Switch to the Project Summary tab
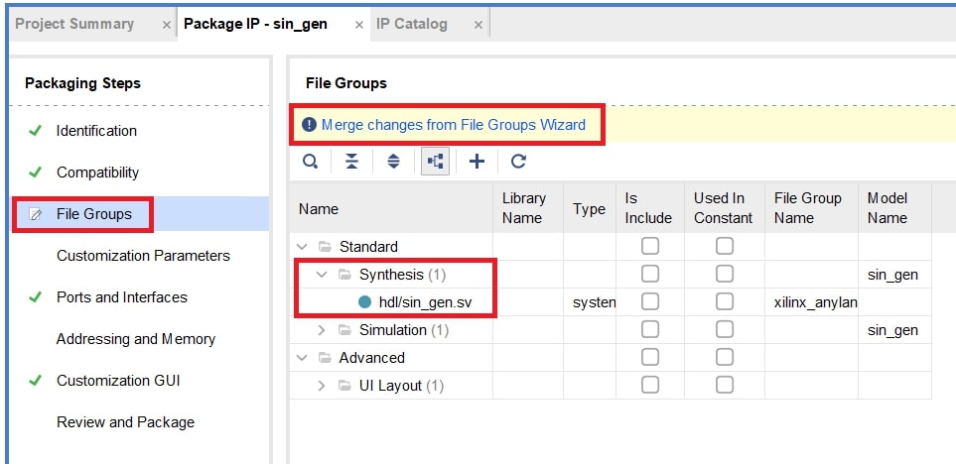 (x=74, y=24)
